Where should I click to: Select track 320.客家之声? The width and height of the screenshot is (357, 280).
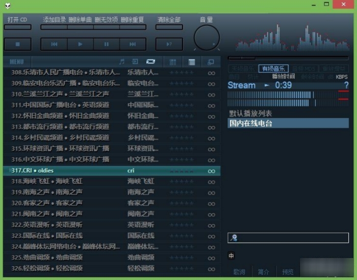pyautogui.click(x=112, y=204)
